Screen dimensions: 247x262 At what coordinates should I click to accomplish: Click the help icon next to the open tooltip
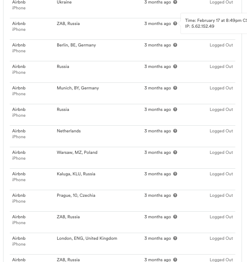(175, 24)
